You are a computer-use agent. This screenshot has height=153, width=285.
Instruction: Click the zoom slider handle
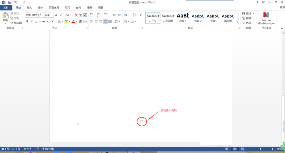tap(261, 149)
